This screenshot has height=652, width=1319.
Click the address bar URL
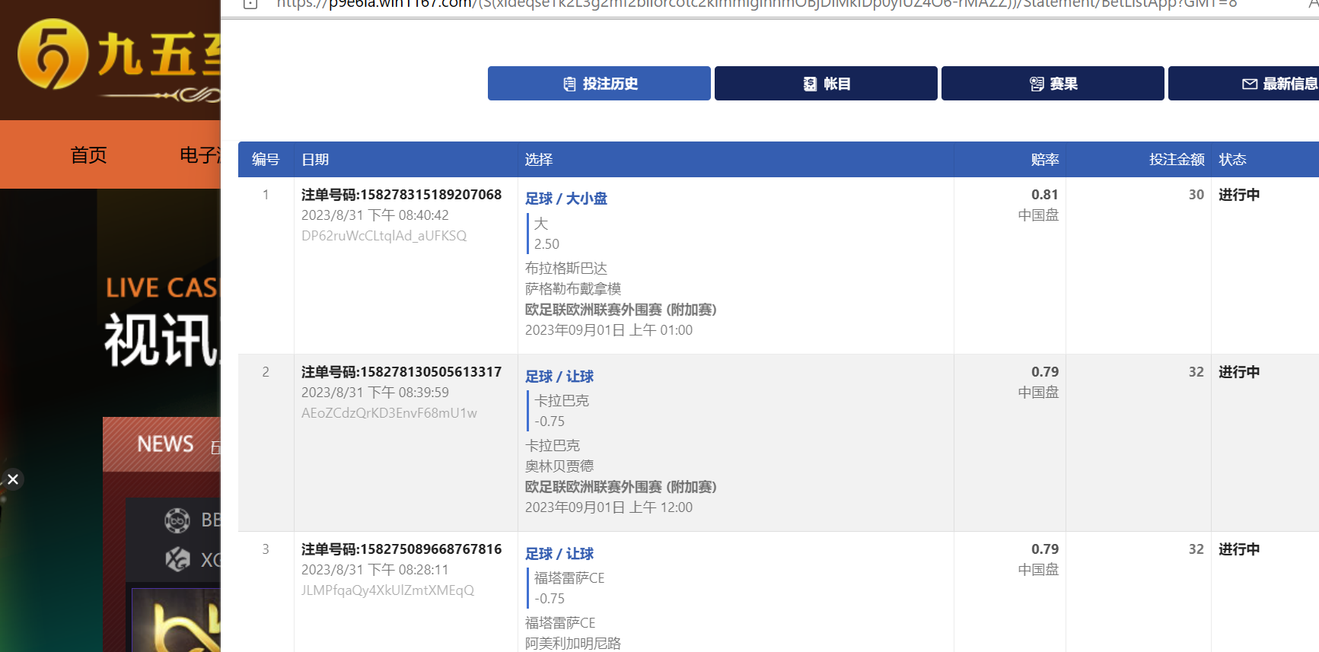757,4
